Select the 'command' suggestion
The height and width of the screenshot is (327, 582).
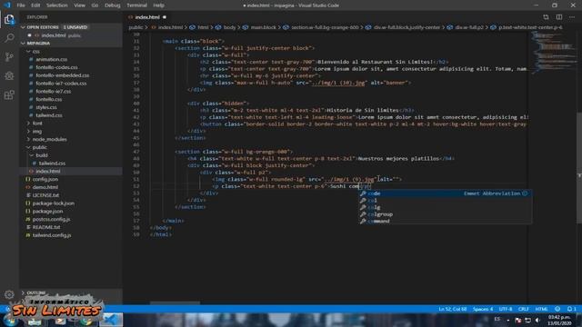445,221
